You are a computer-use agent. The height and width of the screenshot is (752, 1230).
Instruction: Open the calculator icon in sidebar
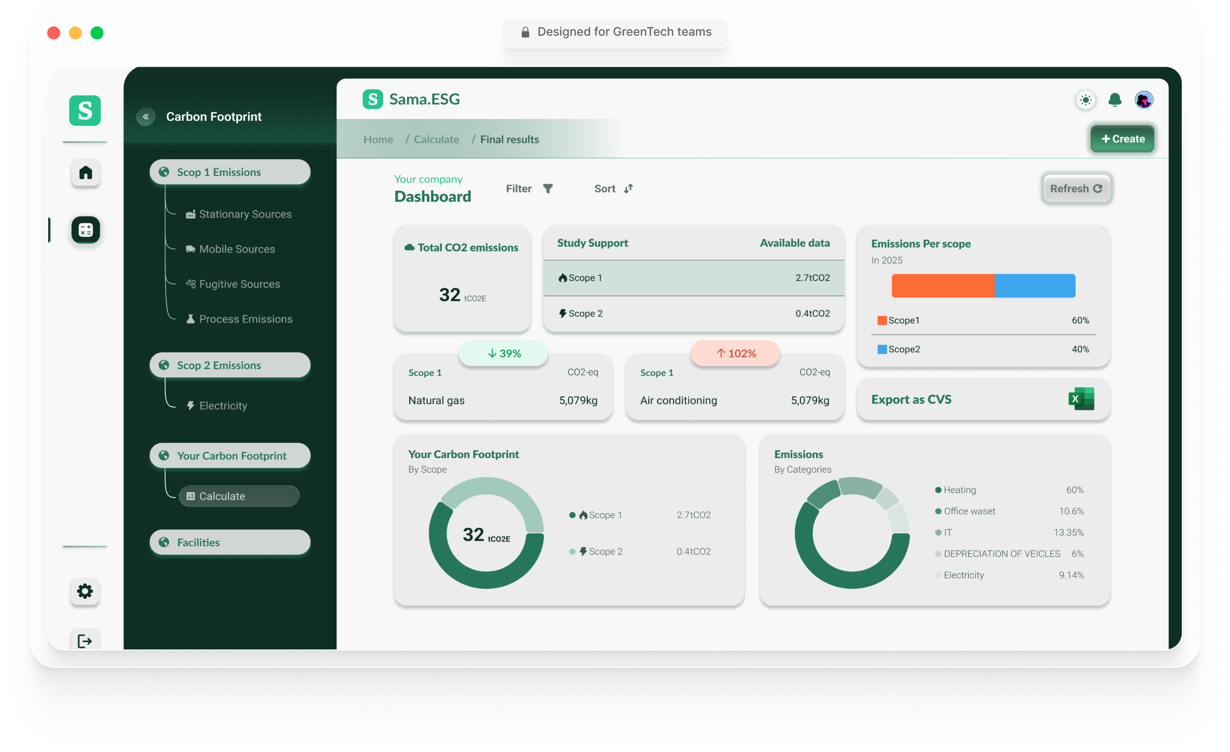click(x=86, y=230)
